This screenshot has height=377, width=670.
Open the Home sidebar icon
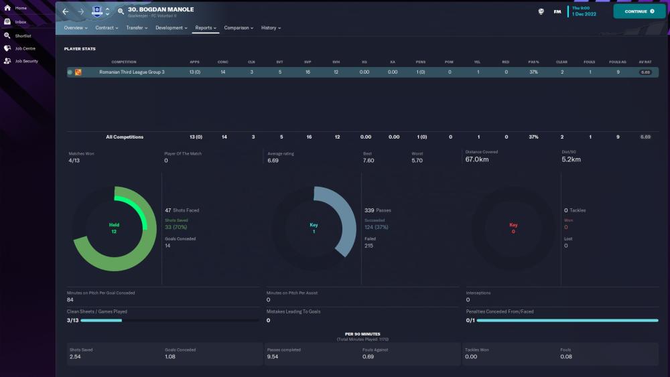tap(7, 8)
